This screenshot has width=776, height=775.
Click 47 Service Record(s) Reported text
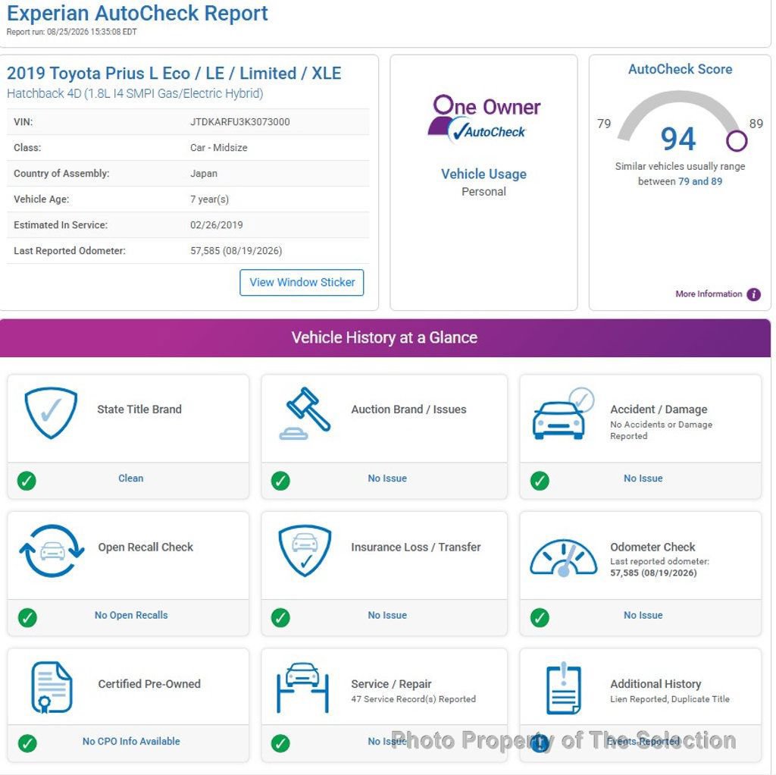click(x=413, y=699)
